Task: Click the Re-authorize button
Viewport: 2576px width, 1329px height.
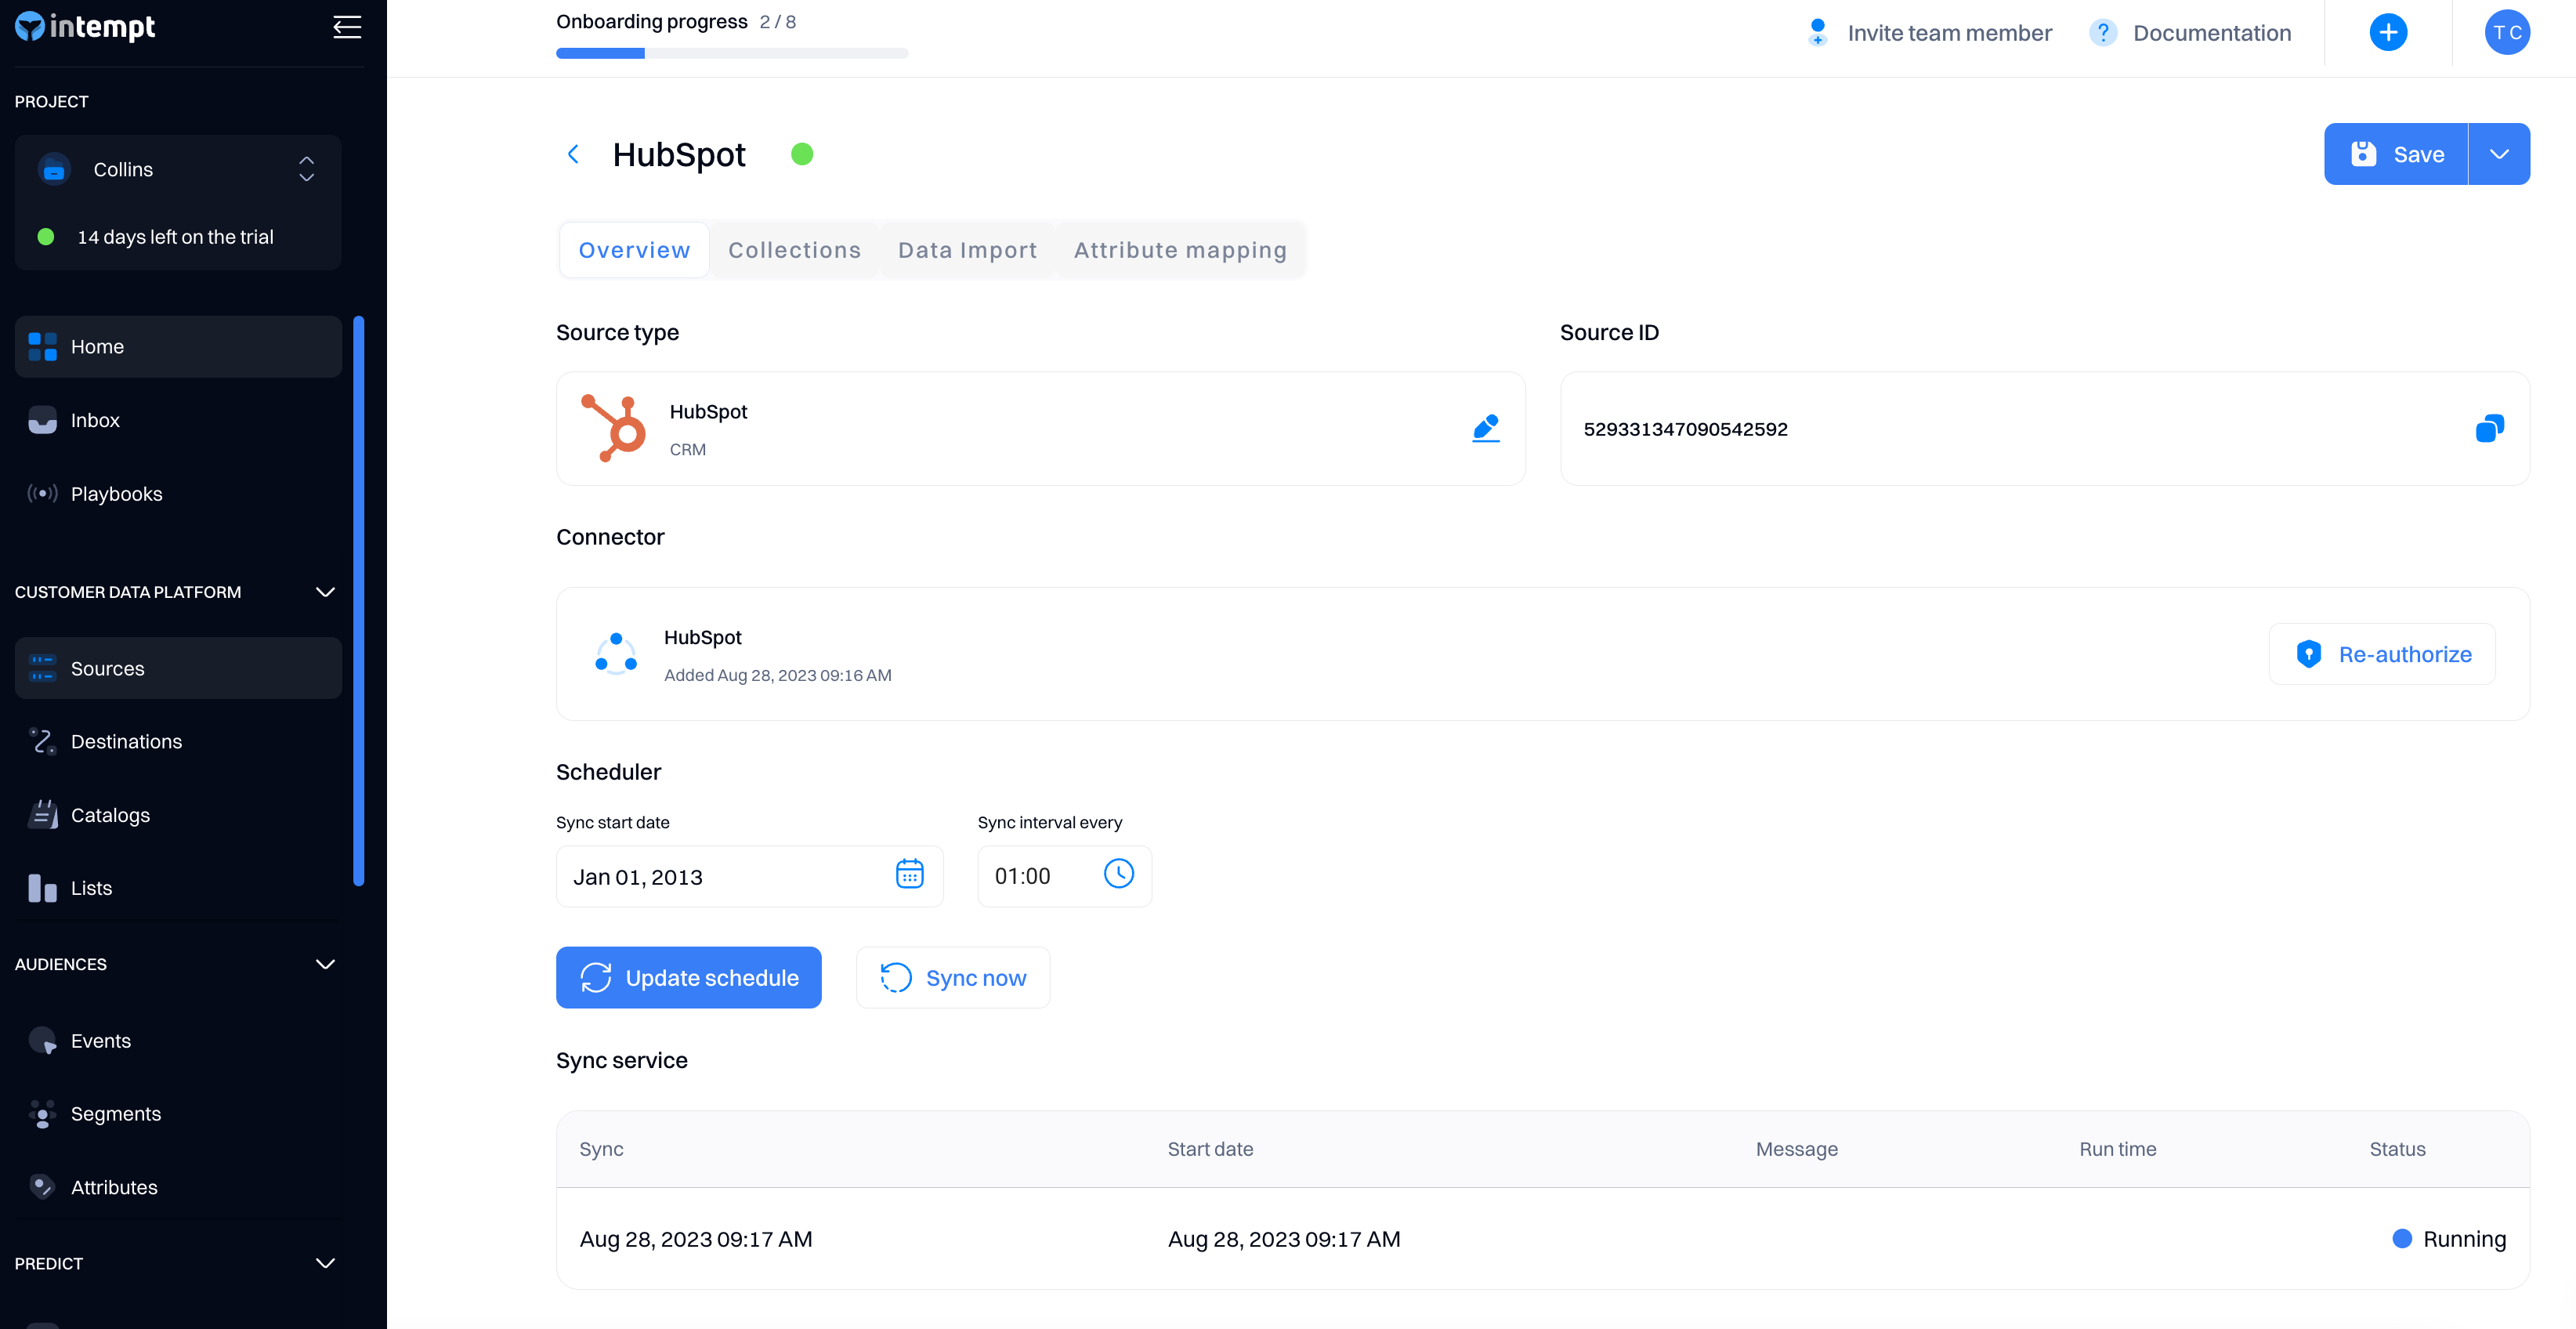Action: tap(2382, 654)
